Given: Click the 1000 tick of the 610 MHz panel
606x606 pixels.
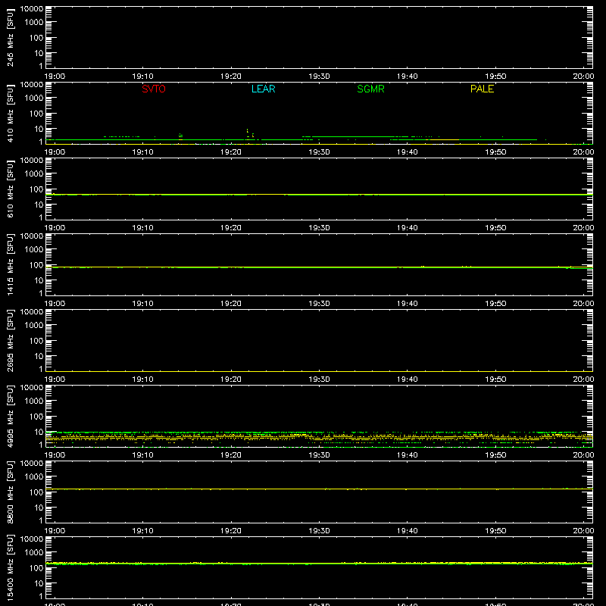Looking at the screenshot, I should pos(34,174).
